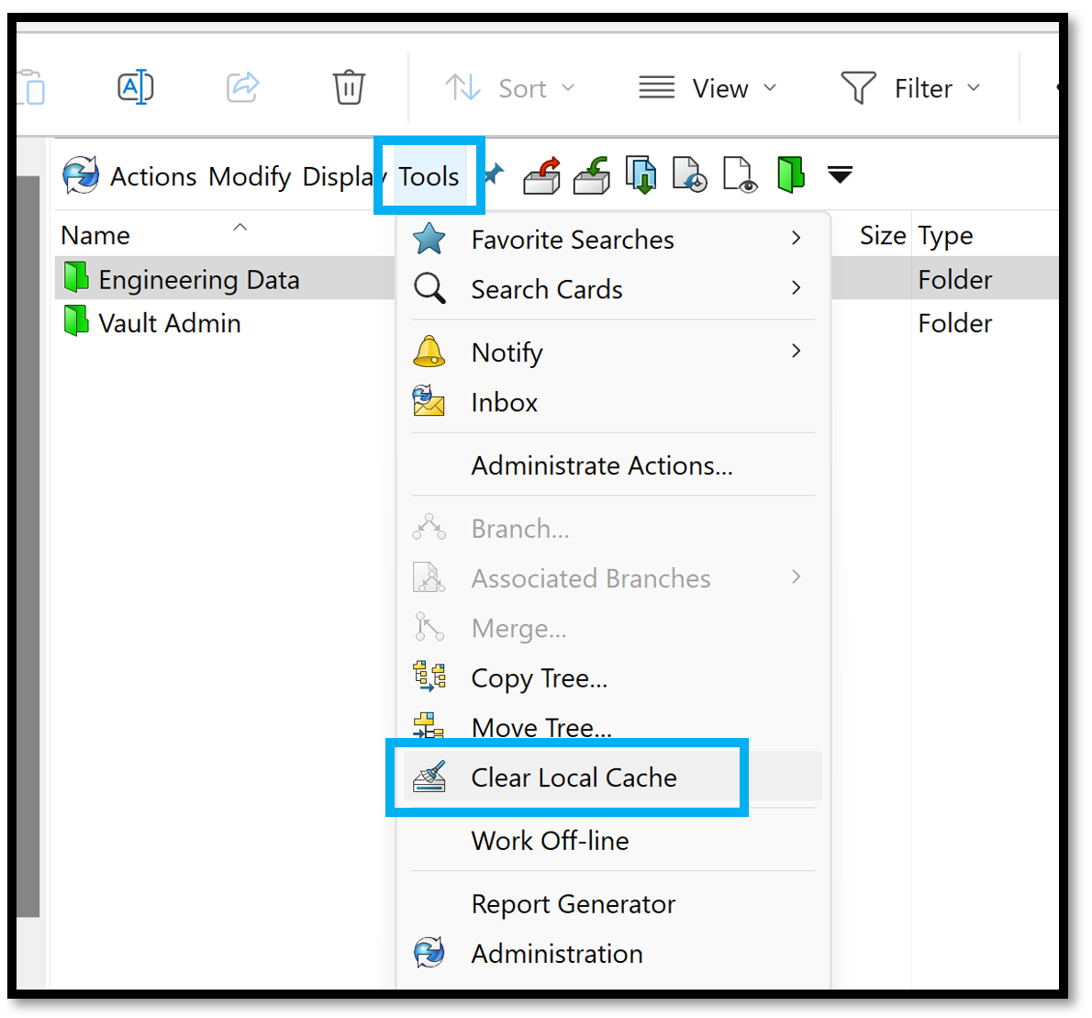Viewport: 1092px width, 1018px height.
Task: Delete selected item using the trash icon
Action: click(348, 87)
